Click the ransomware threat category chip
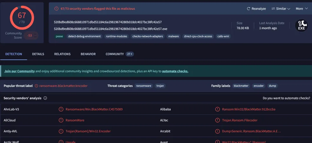 (144, 86)
